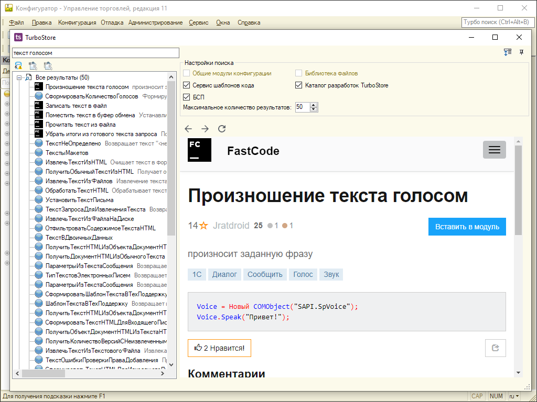The image size is (537, 402).
Task: Increase maximum results count with the up arrow
Action: pyautogui.click(x=313, y=104)
